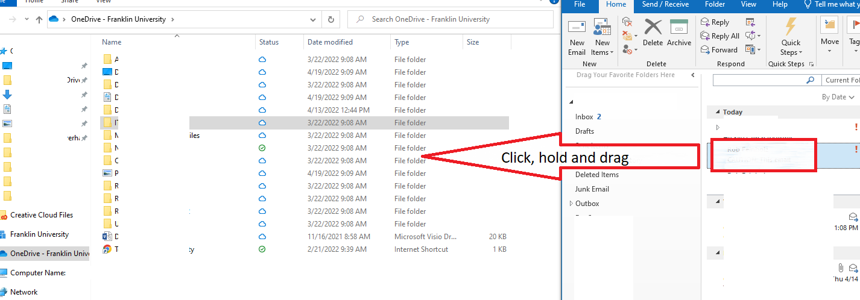
Task: Click the Tell me lightbulb icon
Action: [x=808, y=5]
